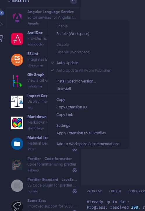Select Uninstall from the context menu
The height and width of the screenshot is (211, 145).
click(64, 89)
